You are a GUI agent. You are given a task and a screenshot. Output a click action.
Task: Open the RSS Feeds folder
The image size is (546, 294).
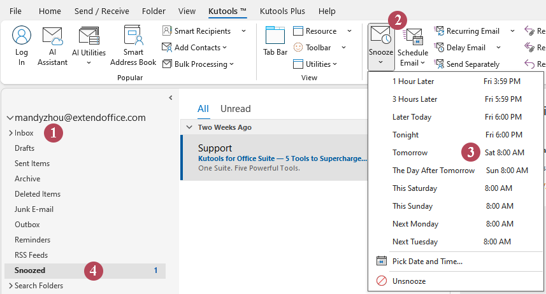coord(31,255)
